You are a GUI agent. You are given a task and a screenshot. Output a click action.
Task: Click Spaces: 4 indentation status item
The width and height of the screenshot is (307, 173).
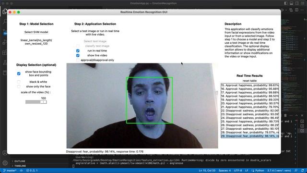[224, 171]
